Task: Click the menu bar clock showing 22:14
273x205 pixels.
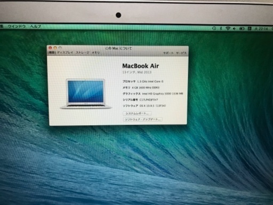Action: (261, 29)
